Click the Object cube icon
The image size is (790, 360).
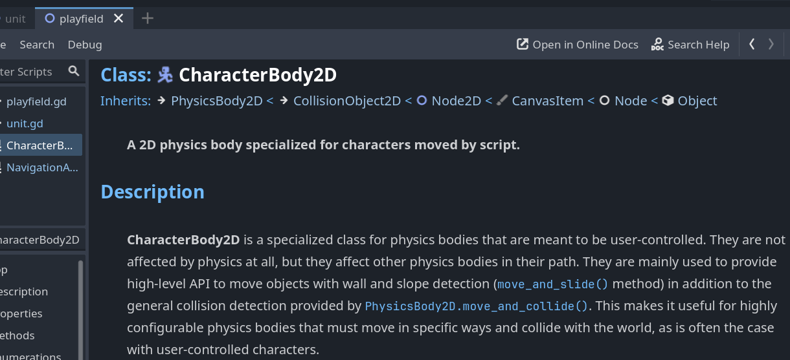coord(668,101)
